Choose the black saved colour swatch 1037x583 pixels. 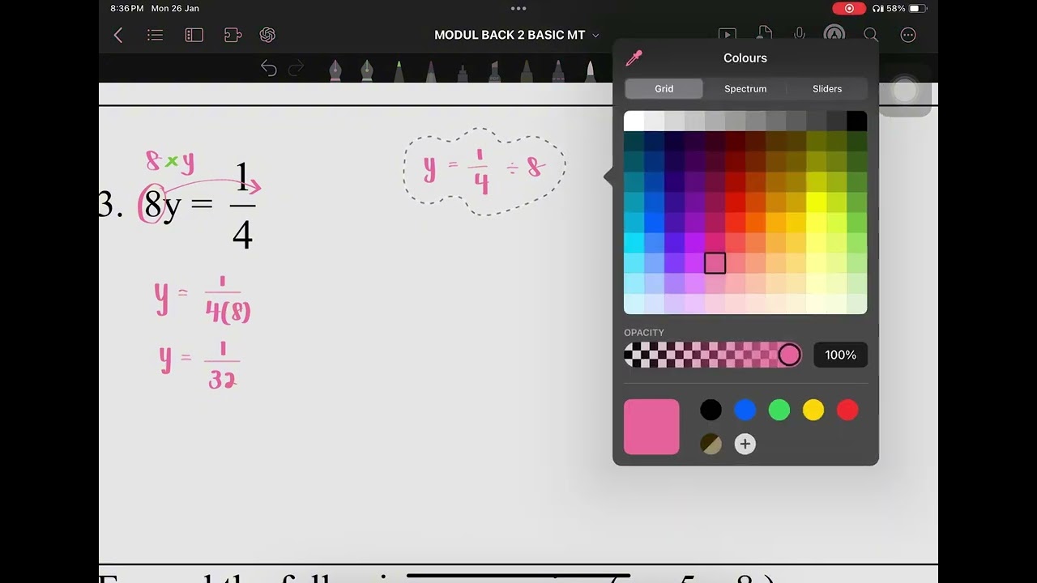click(x=711, y=410)
